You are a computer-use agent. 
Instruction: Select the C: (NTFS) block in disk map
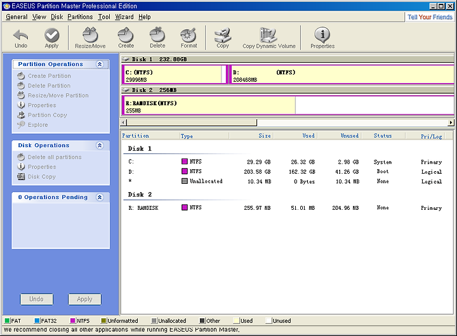point(175,75)
